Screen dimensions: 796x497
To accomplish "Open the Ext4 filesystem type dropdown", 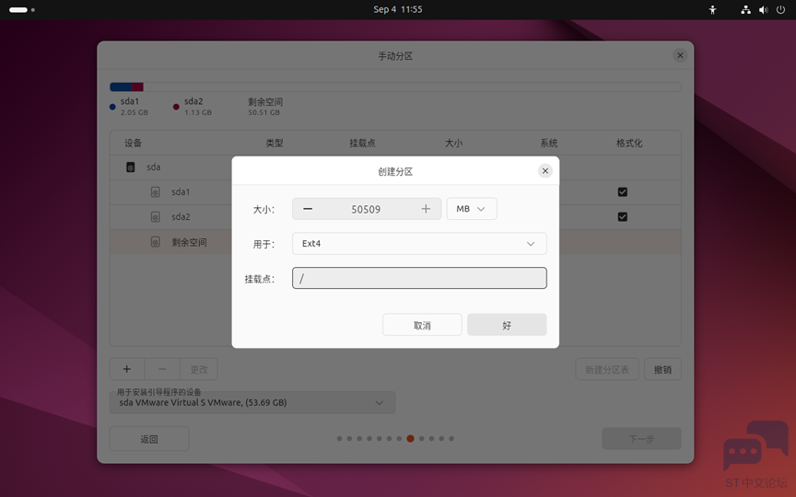I will (419, 243).
